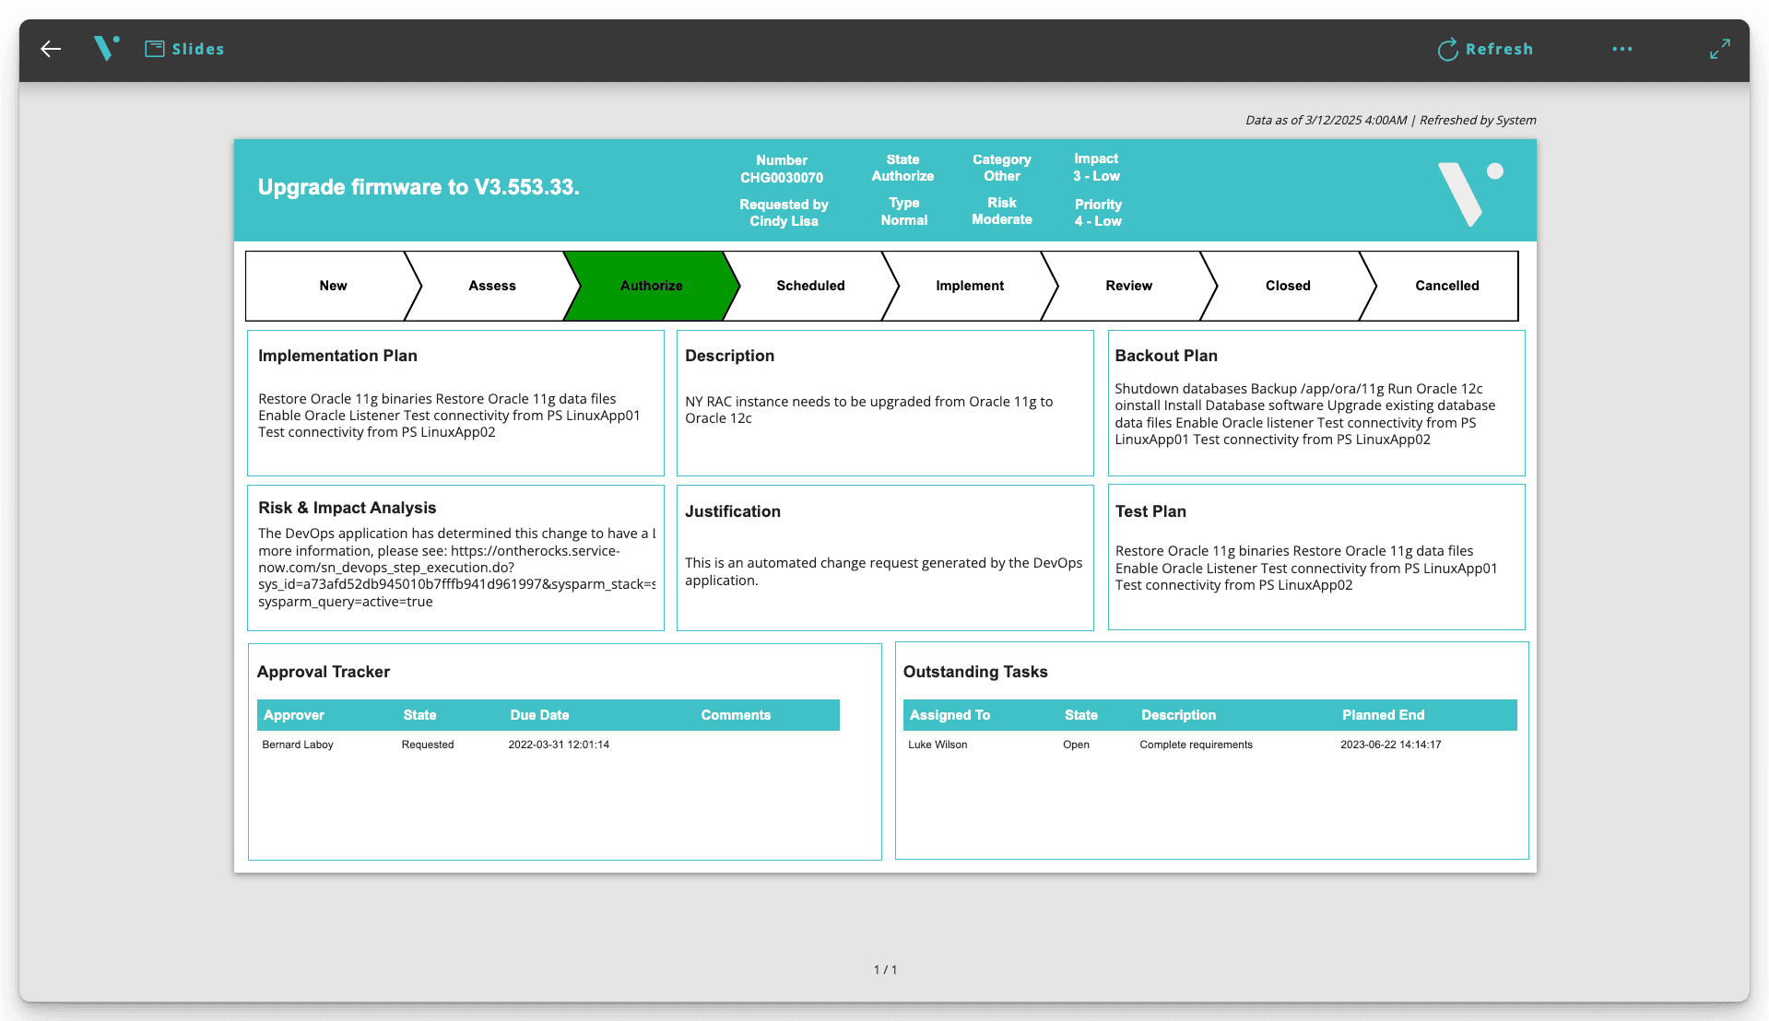Click State value Authorize in header
This screenshot has height=1021, width=1769.
click(902, 176)
